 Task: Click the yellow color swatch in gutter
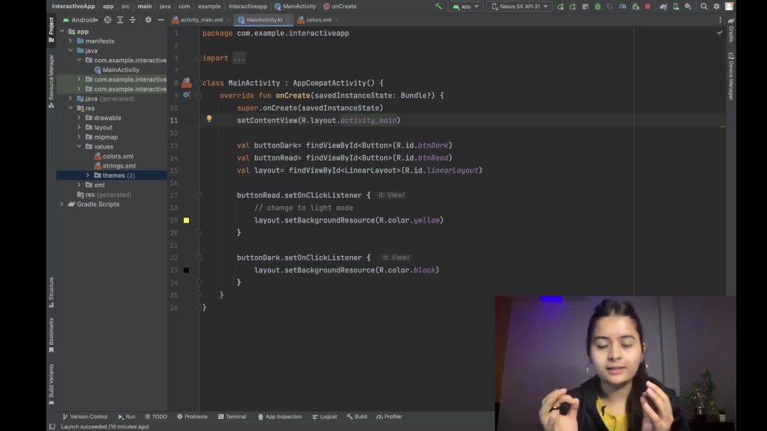tap(186, 220)
